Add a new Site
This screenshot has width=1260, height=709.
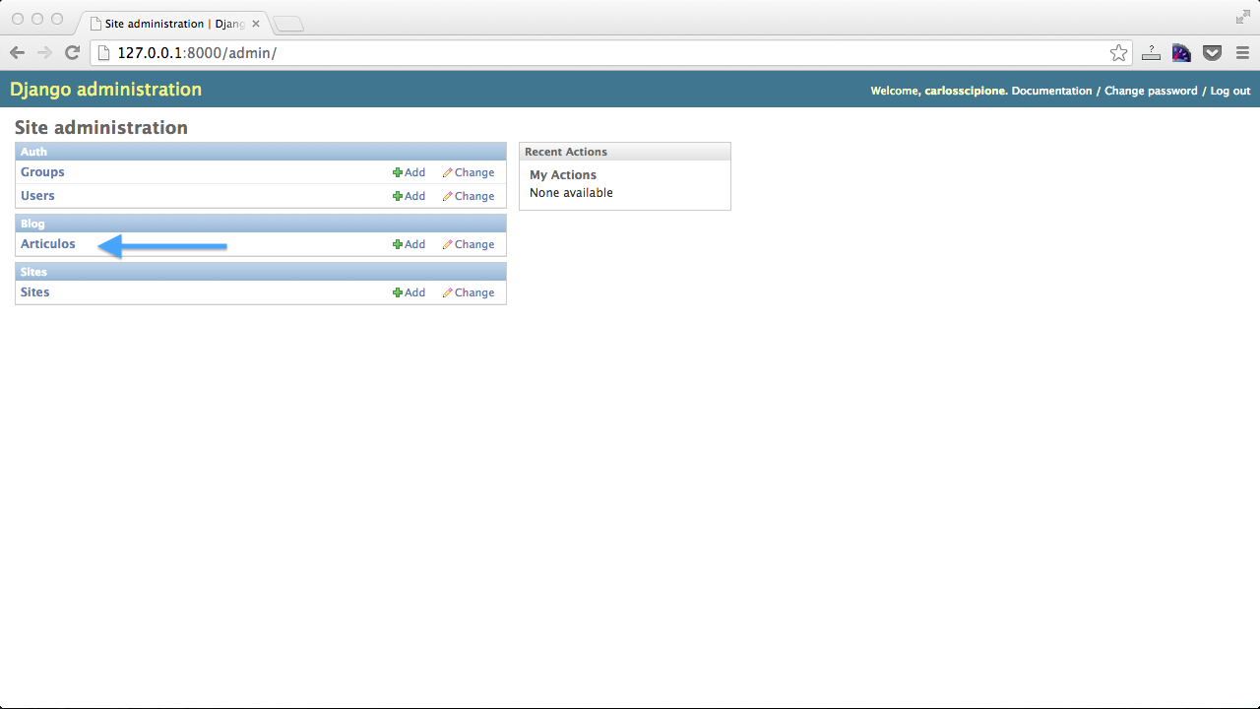tap(409, 292)
